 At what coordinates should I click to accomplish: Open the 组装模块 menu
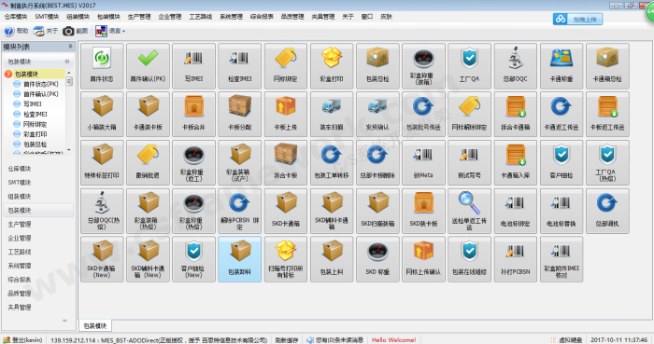(78, 17)
